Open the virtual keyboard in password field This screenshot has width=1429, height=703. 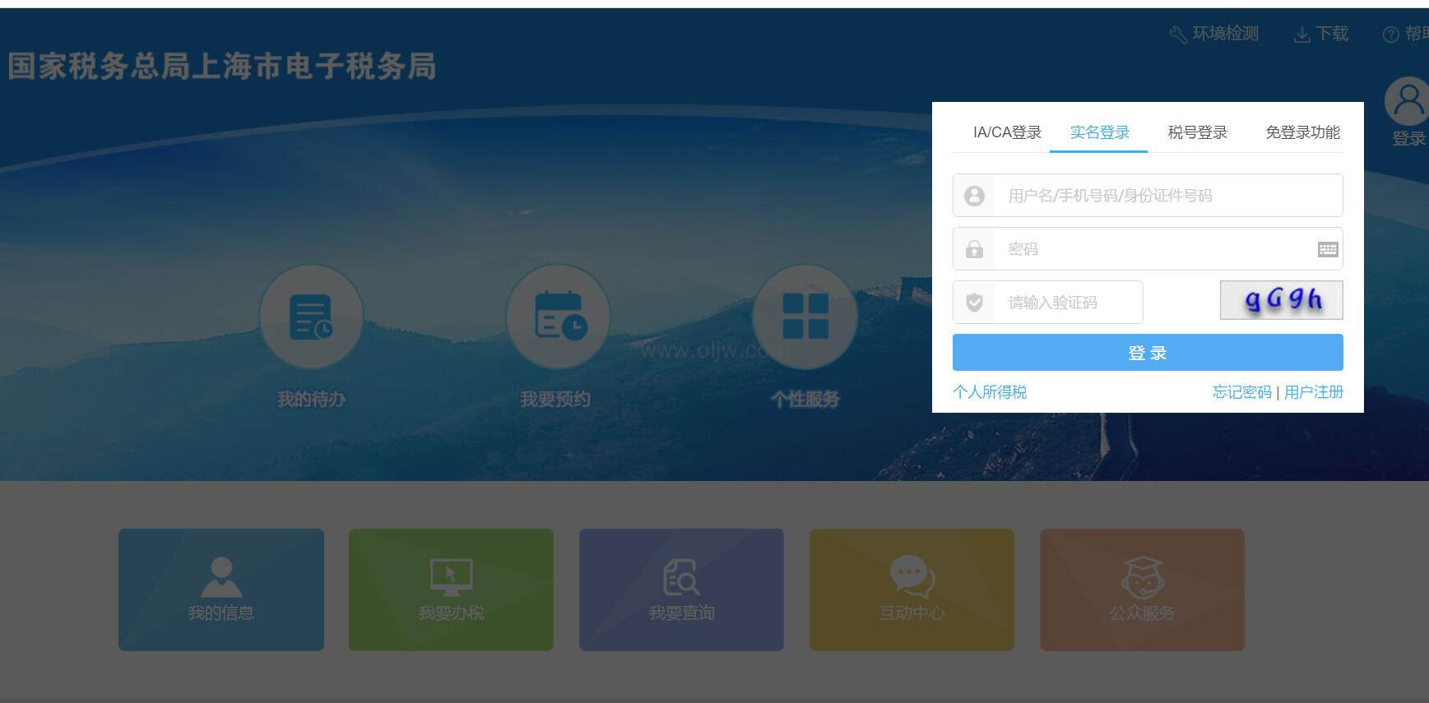1328,249
